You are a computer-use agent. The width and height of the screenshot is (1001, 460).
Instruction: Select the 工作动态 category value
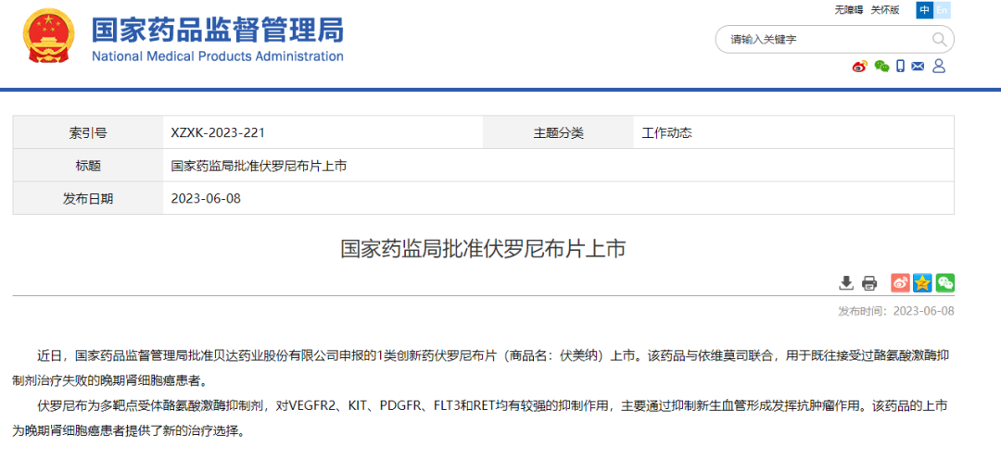coord(666,133)
